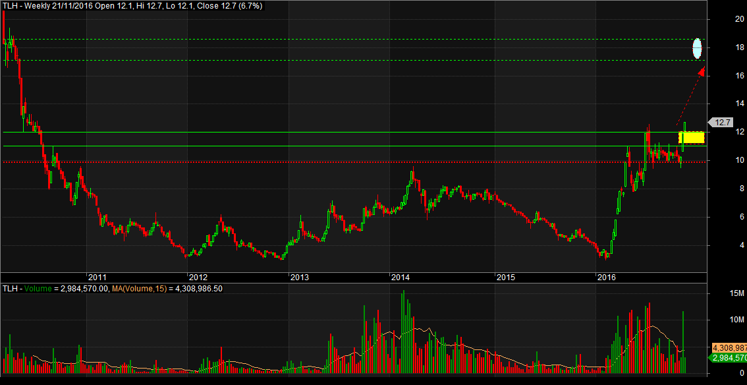The image size is (747, 385).
Task: Click the 15M mark on the volume axis
Action: pyautogui.click(x=719, y=293)
